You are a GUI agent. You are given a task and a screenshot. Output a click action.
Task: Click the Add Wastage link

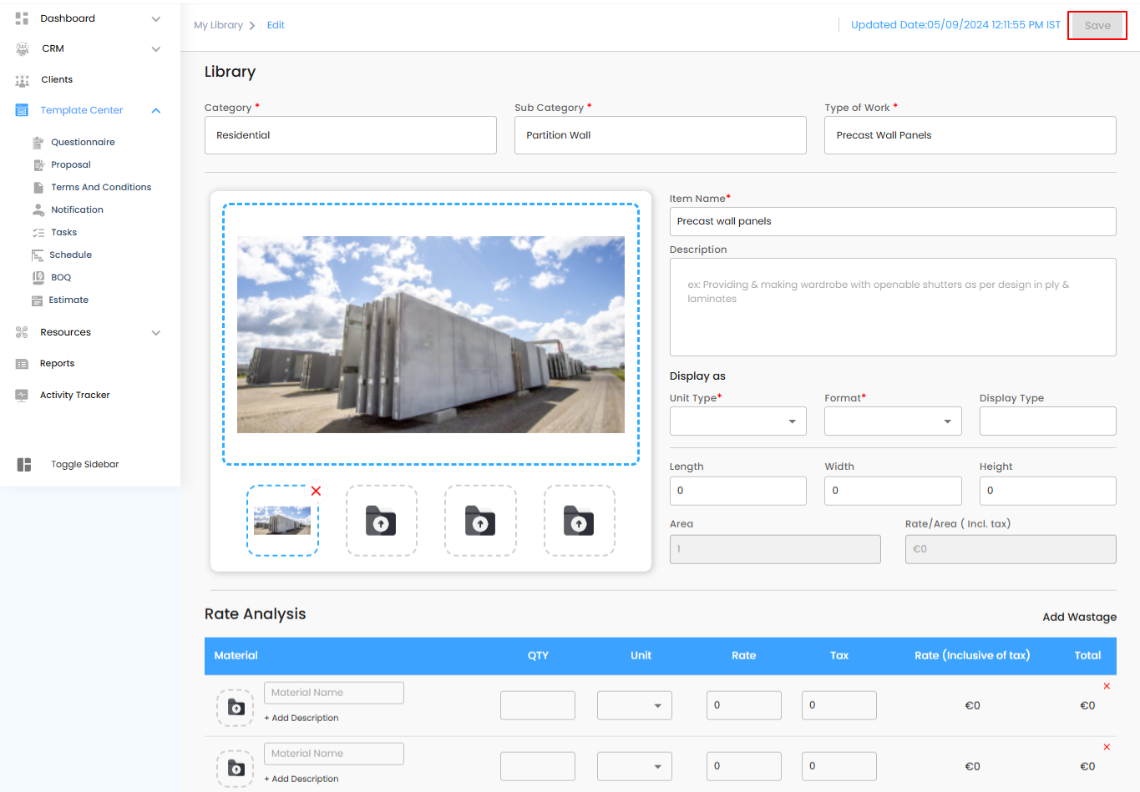pyautogui.click(x=1079, y=617)
